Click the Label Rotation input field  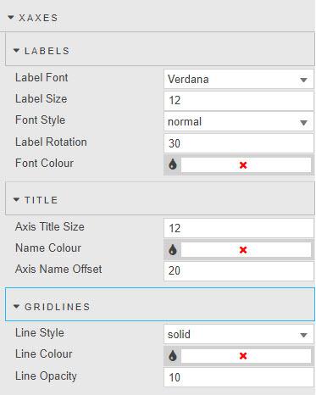239,143
